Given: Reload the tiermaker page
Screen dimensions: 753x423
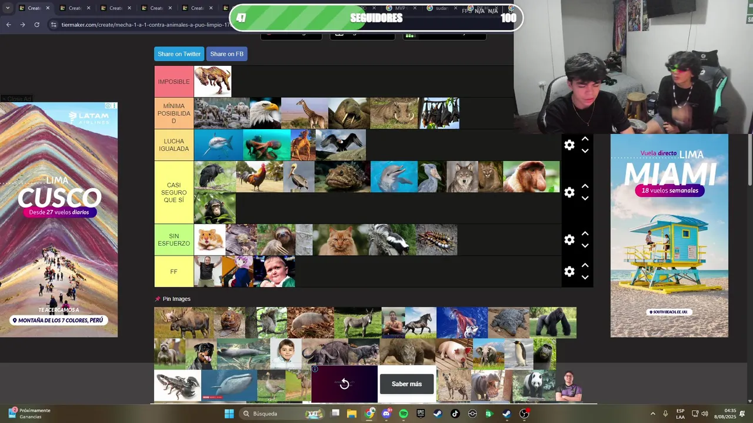Looking at the screenshot, I should pyautogui.click(x=36, y=25).
